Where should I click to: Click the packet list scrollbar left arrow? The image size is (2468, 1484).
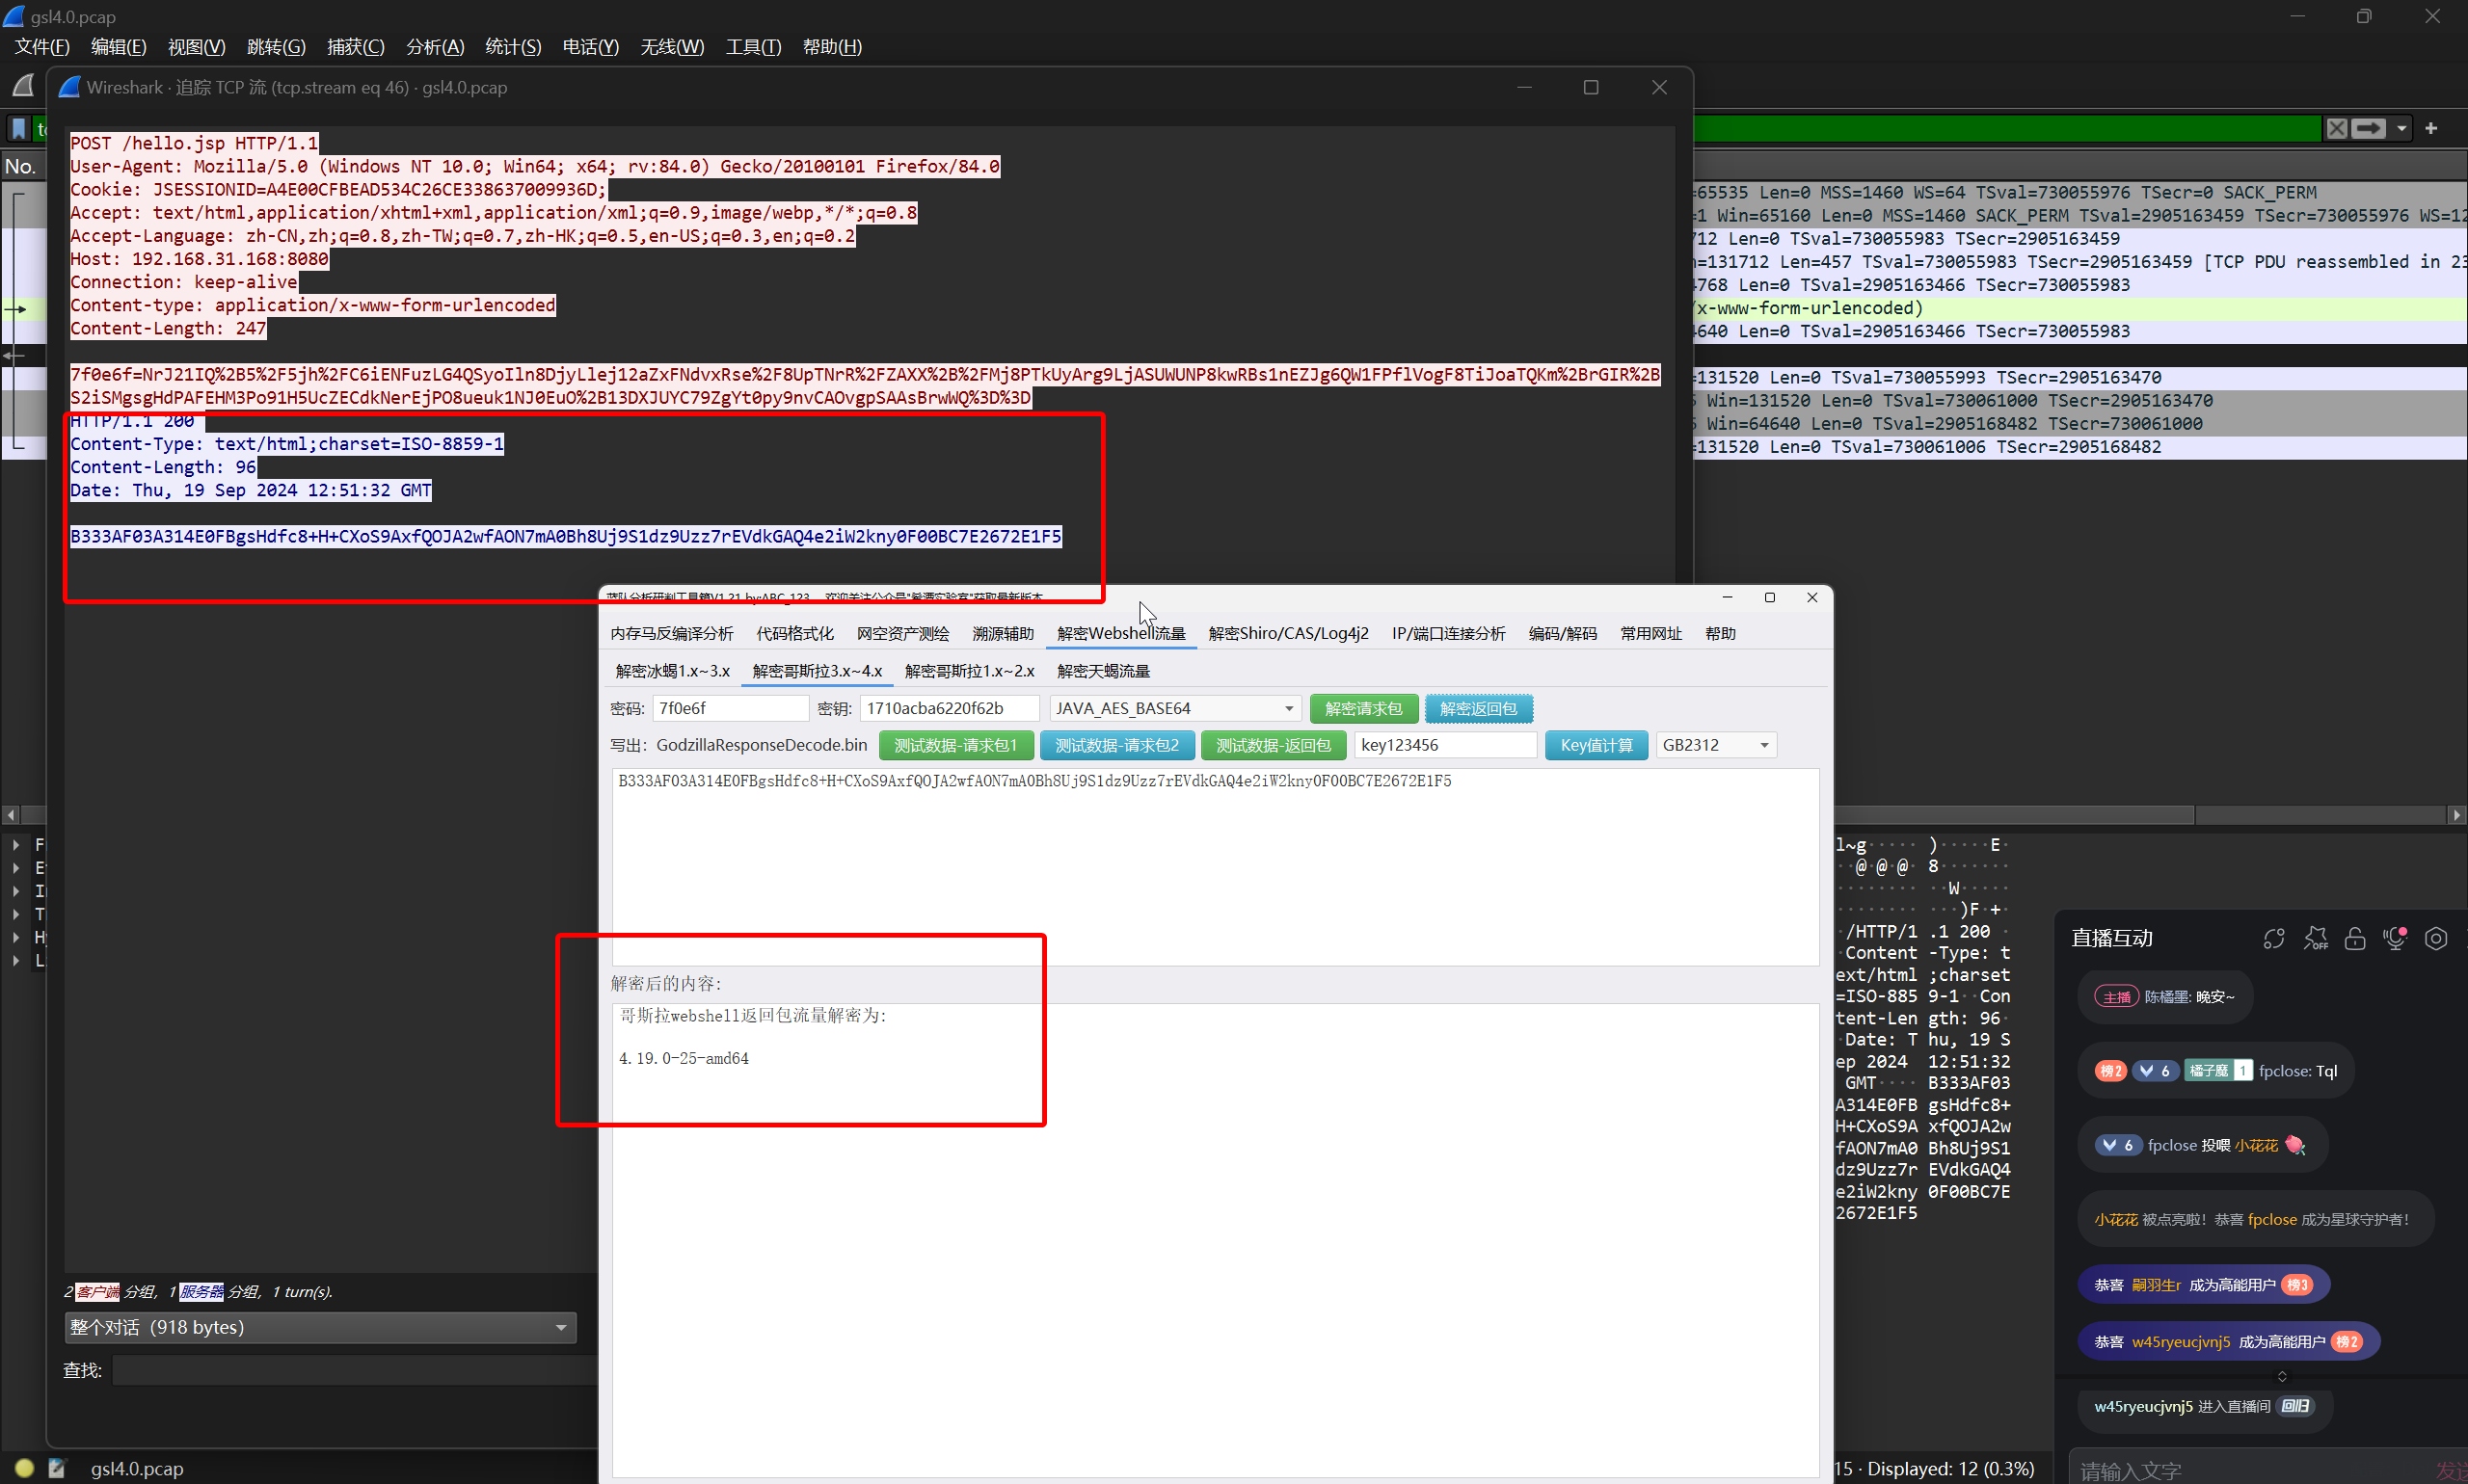click(x=11, y=814)
